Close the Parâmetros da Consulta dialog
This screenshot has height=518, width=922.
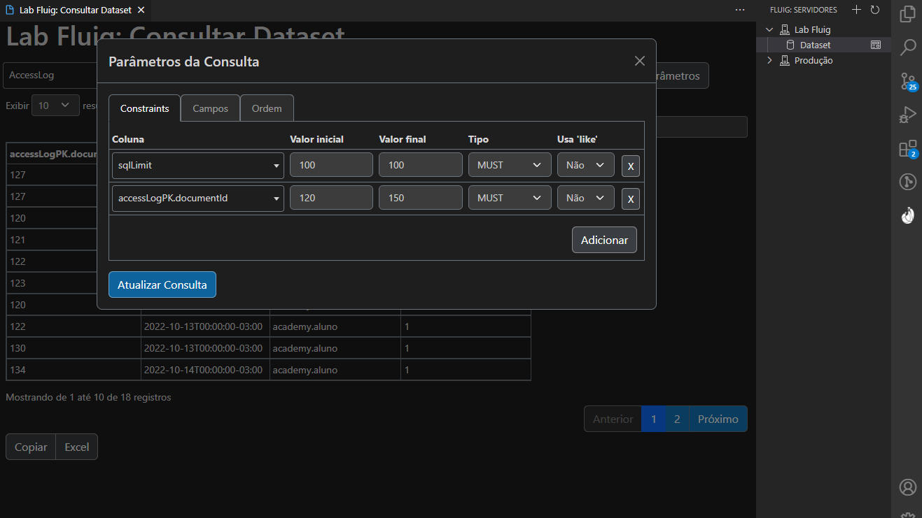[x=639, y=61]
